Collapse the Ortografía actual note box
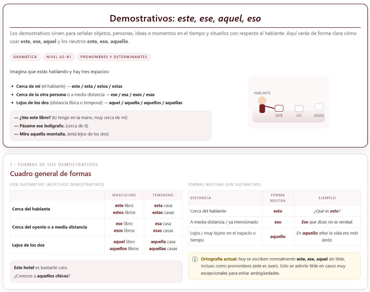 click(274, 266)
